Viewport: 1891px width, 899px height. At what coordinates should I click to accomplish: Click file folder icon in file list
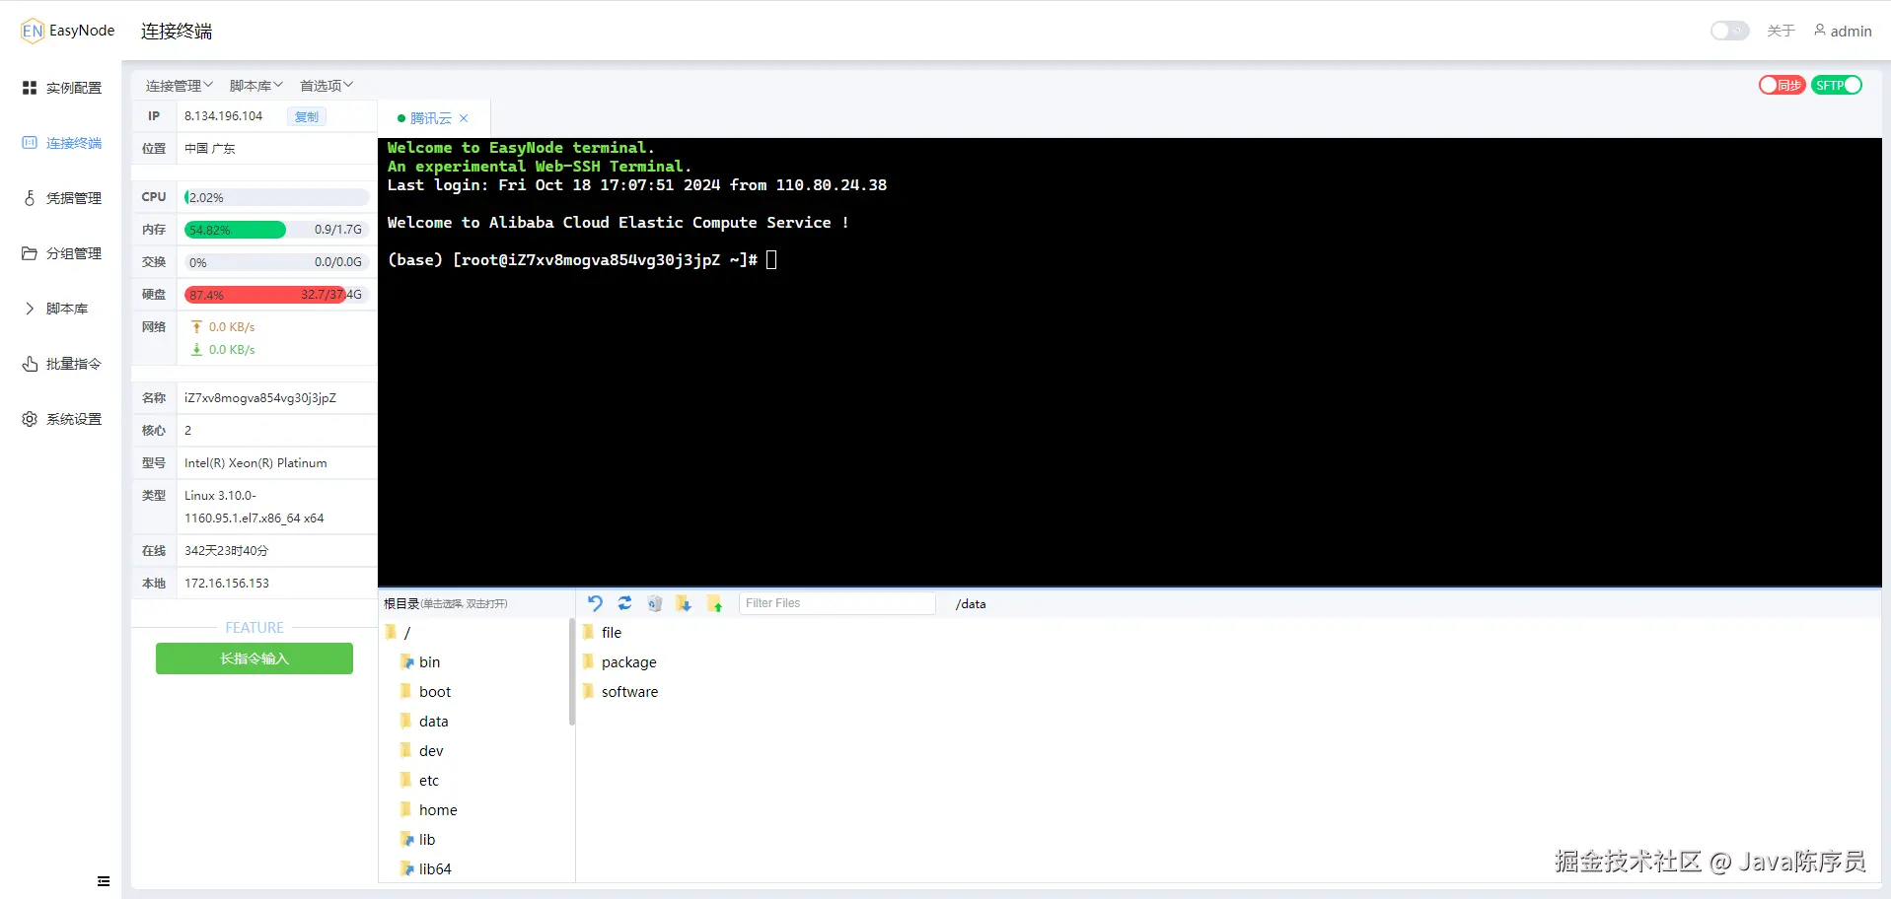click(x=589, y=633)
